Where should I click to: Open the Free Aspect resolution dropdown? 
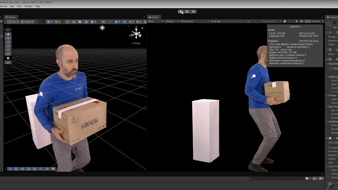coord(195,21)
